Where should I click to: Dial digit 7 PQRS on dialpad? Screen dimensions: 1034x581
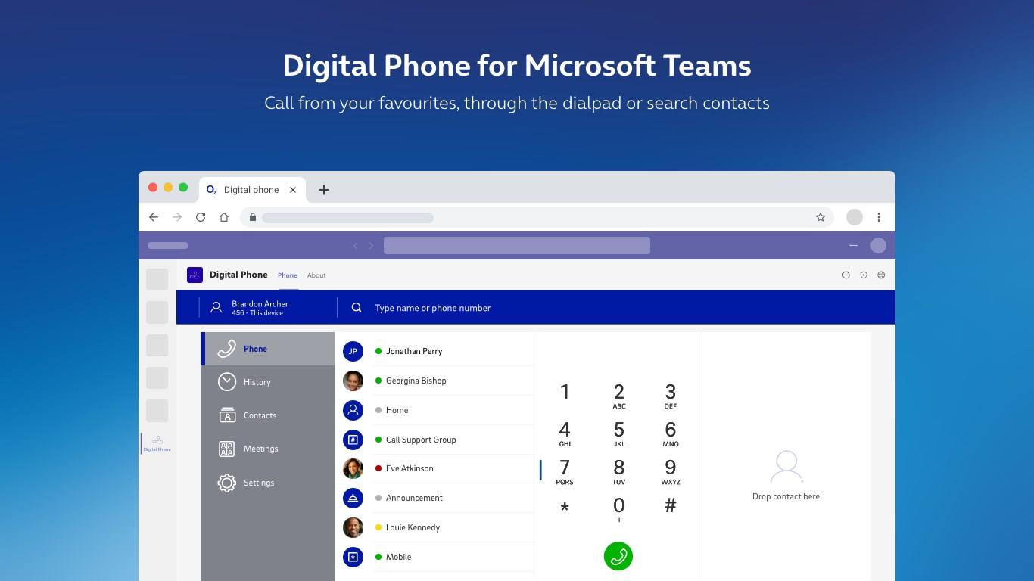[565, 471]
